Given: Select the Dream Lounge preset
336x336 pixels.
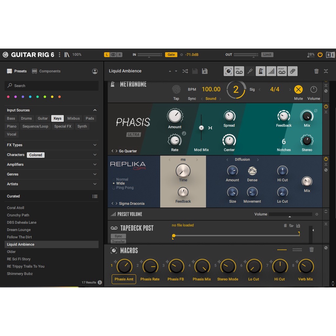Looking at the screenshot, I should coord(19,230).
